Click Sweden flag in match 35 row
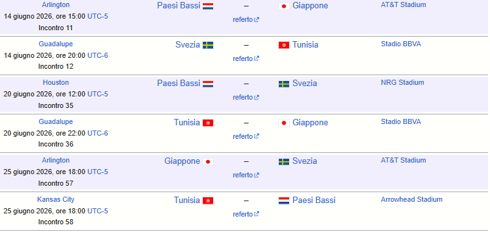Image resolution: width=490 pixels, height=232 pixels. point(284,84)
